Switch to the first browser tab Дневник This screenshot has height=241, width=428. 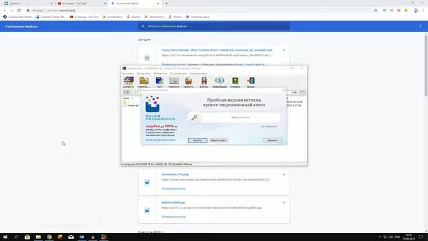(28, 3)
